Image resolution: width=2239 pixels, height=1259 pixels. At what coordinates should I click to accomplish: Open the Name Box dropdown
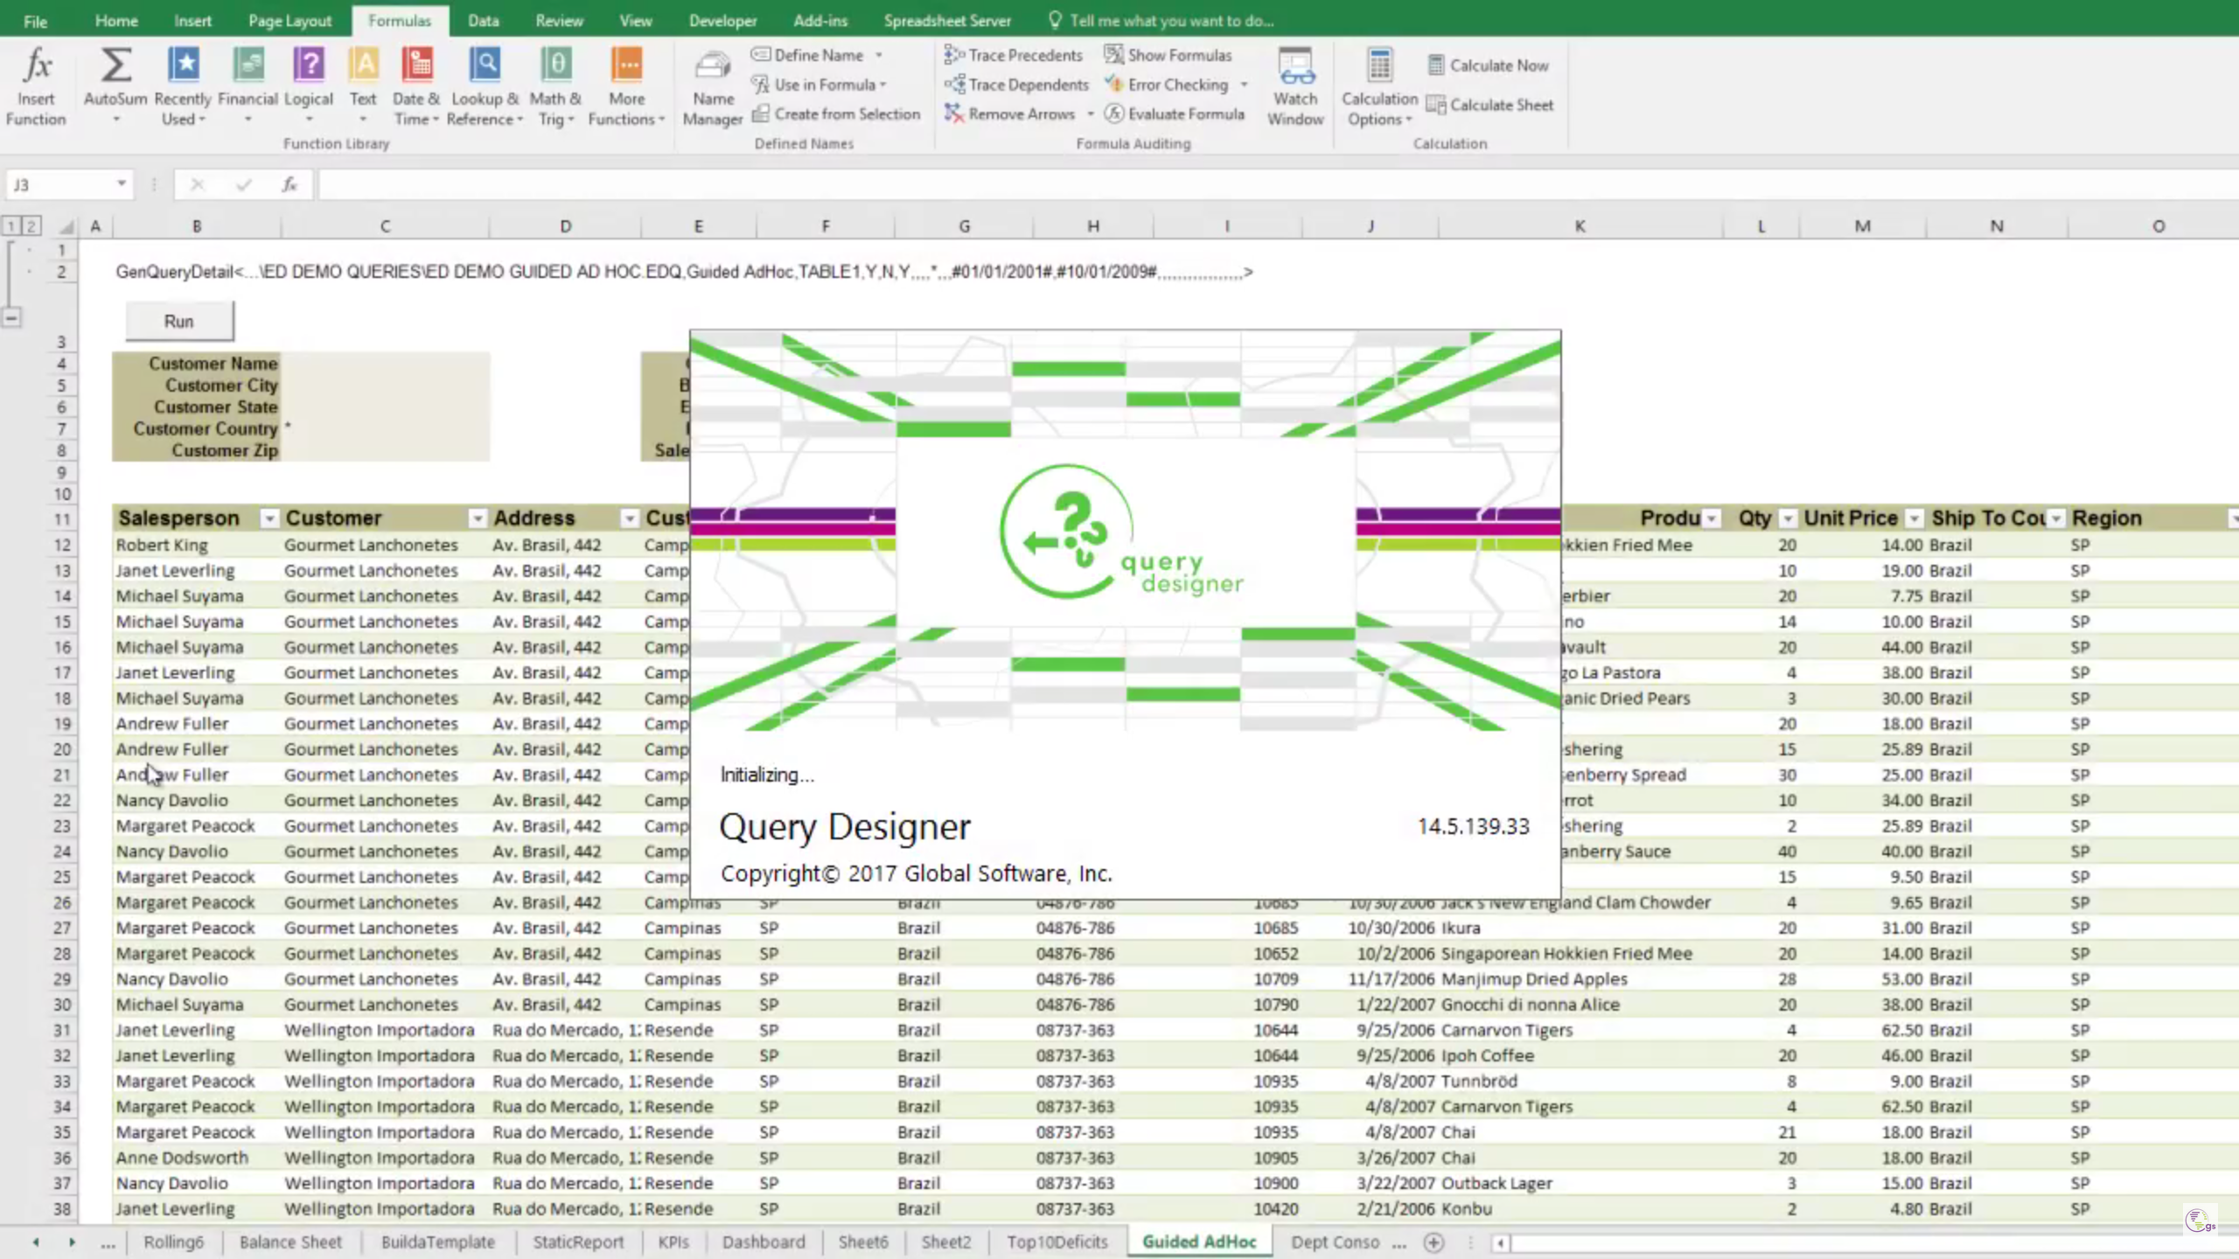(122, 184)
